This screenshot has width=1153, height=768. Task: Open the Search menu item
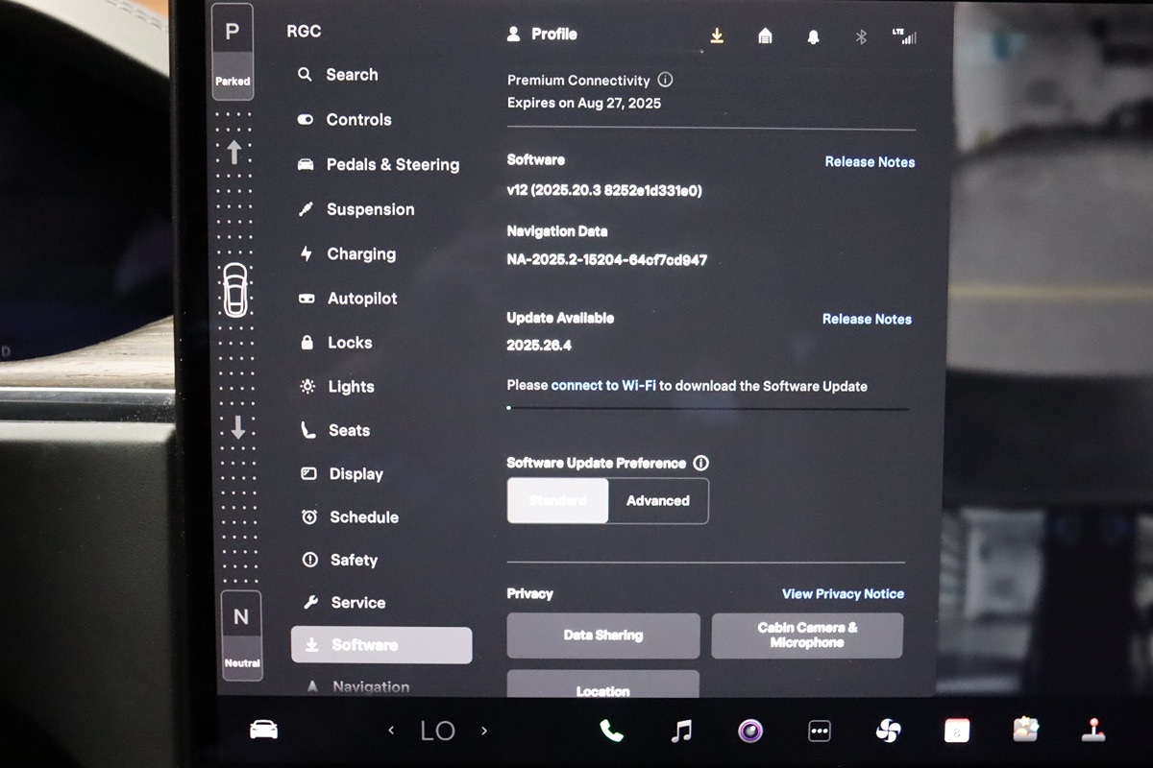(x=338, y=75)
